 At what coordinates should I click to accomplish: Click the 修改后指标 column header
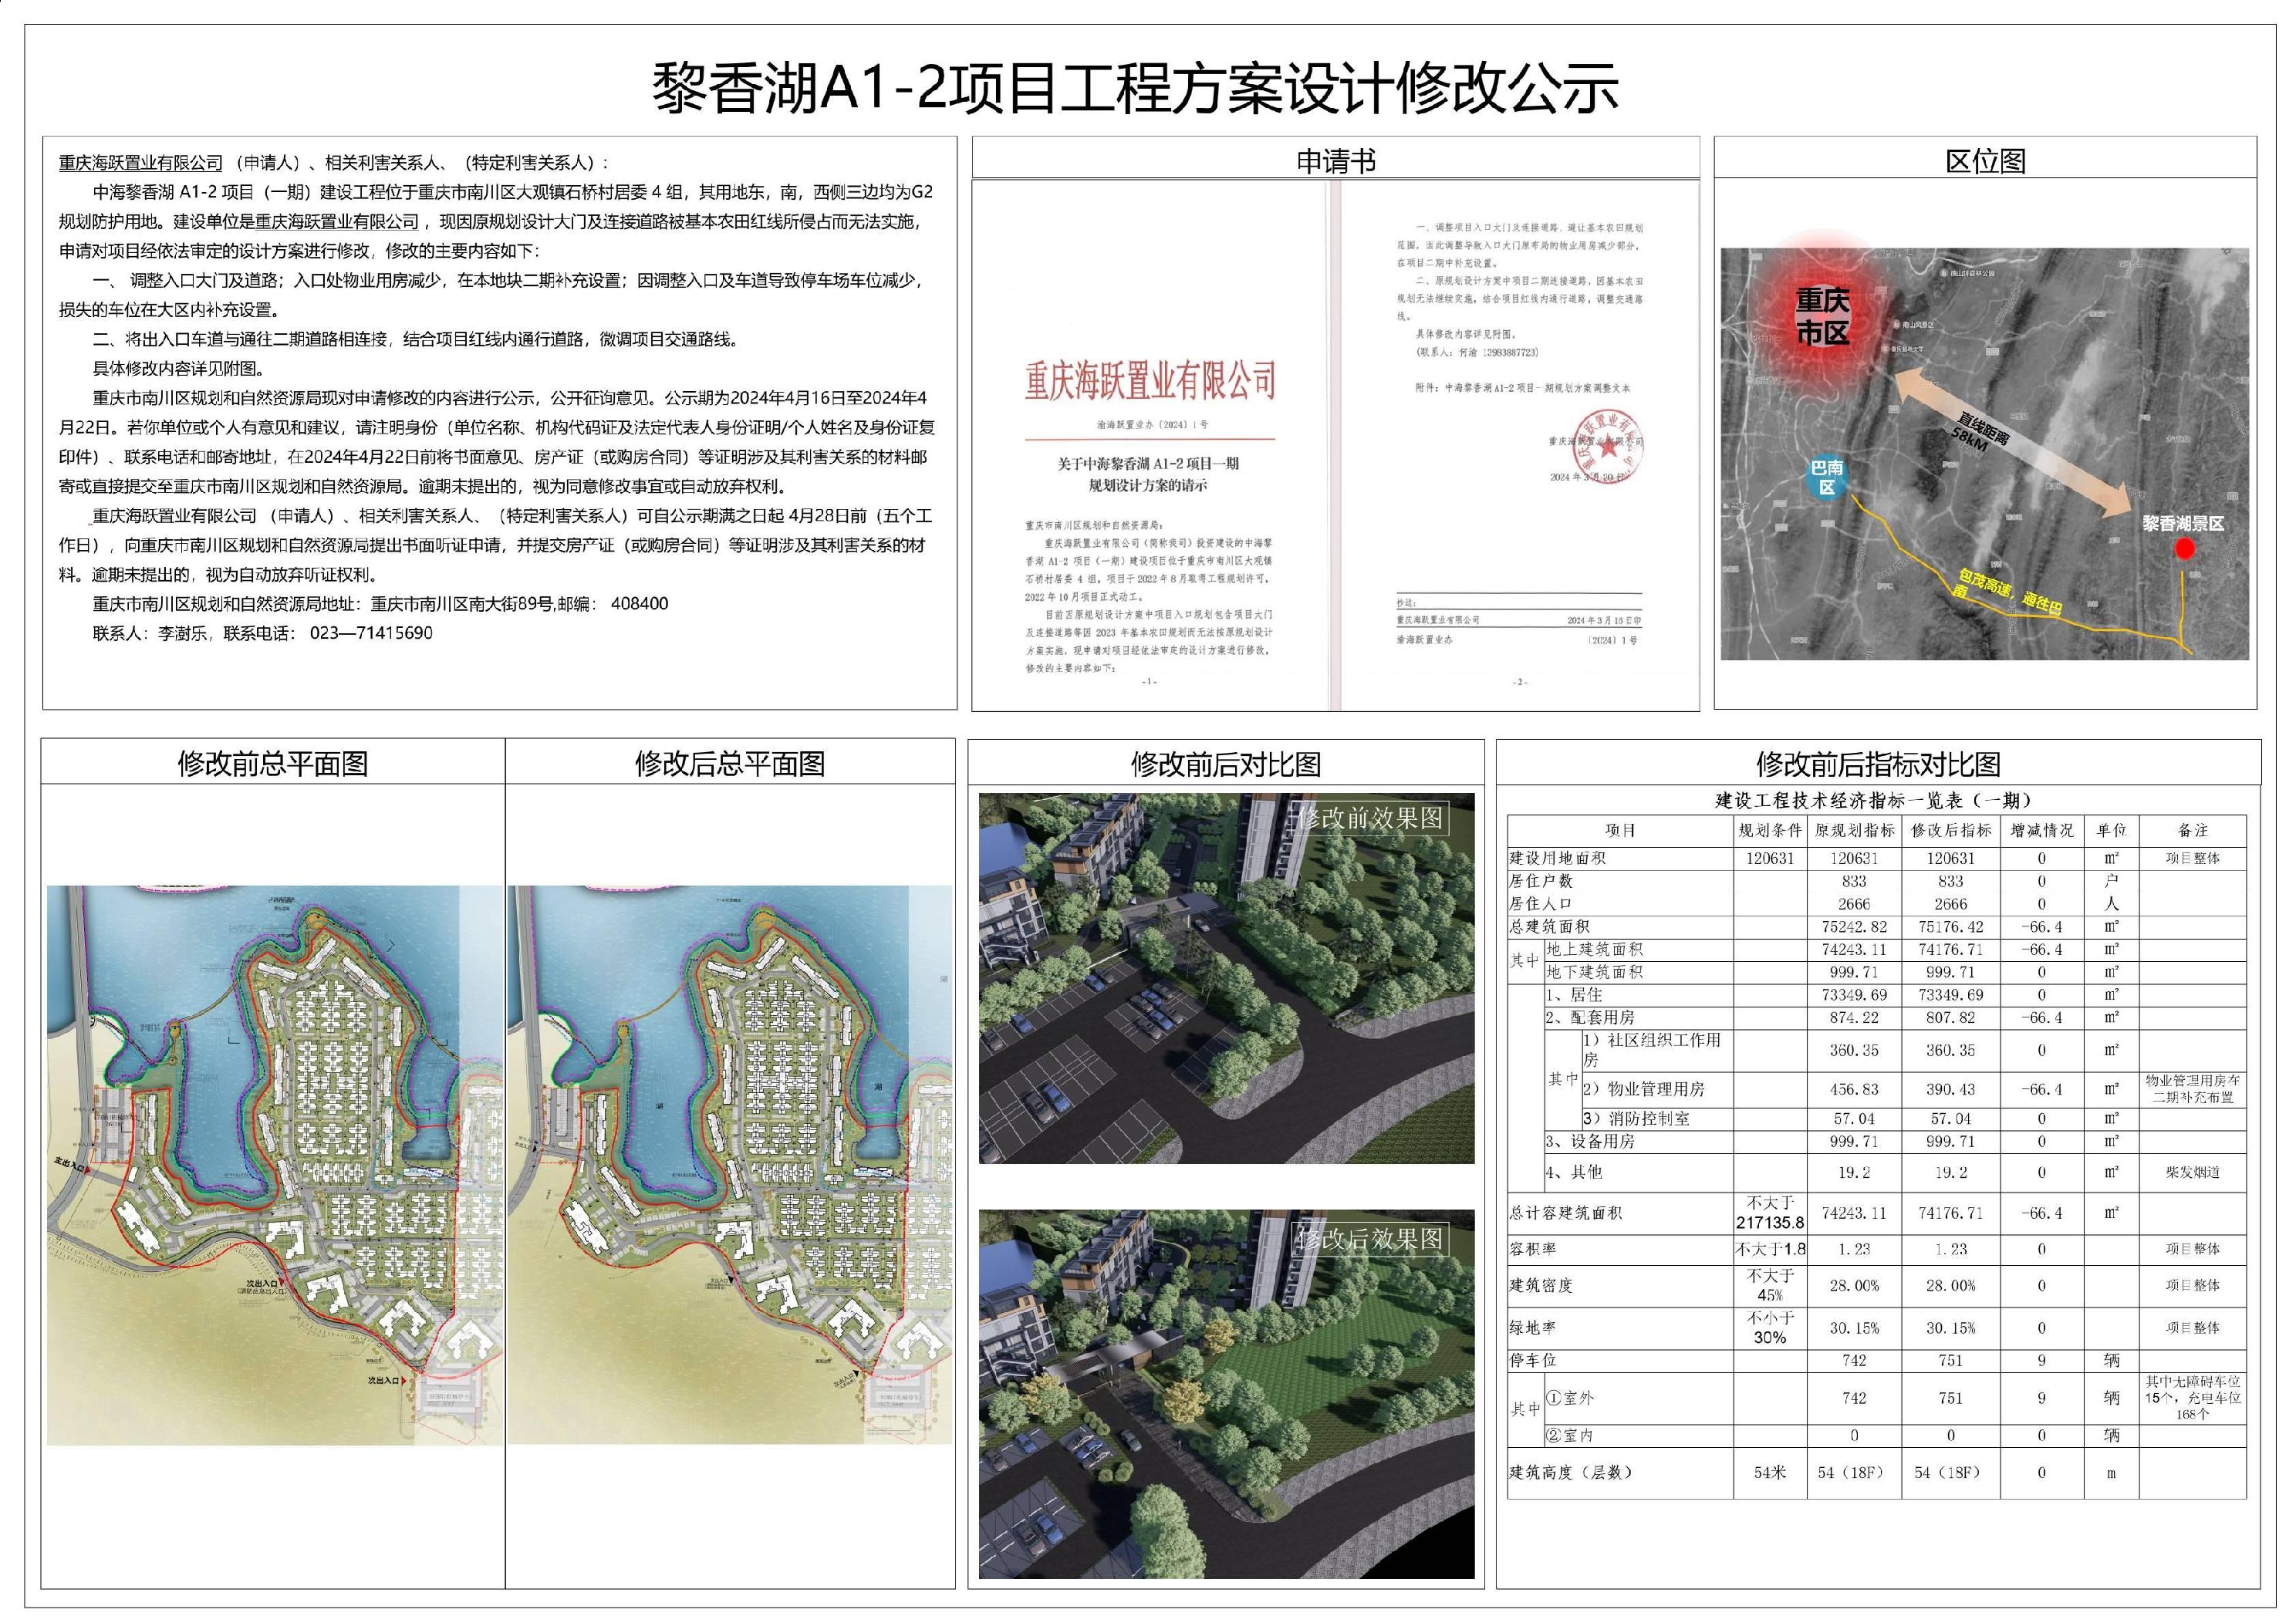pos(1951,830)
